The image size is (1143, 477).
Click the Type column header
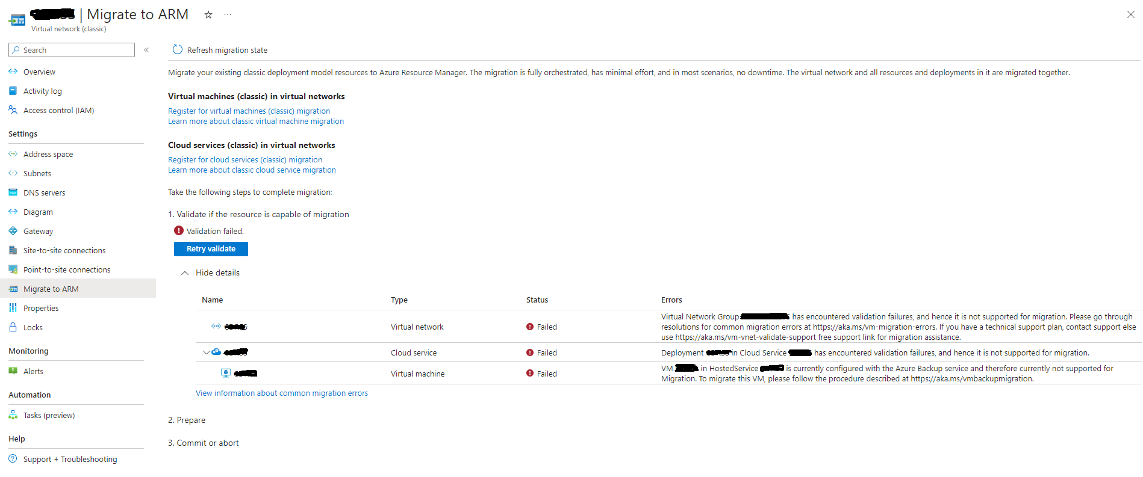coord(399,300)
